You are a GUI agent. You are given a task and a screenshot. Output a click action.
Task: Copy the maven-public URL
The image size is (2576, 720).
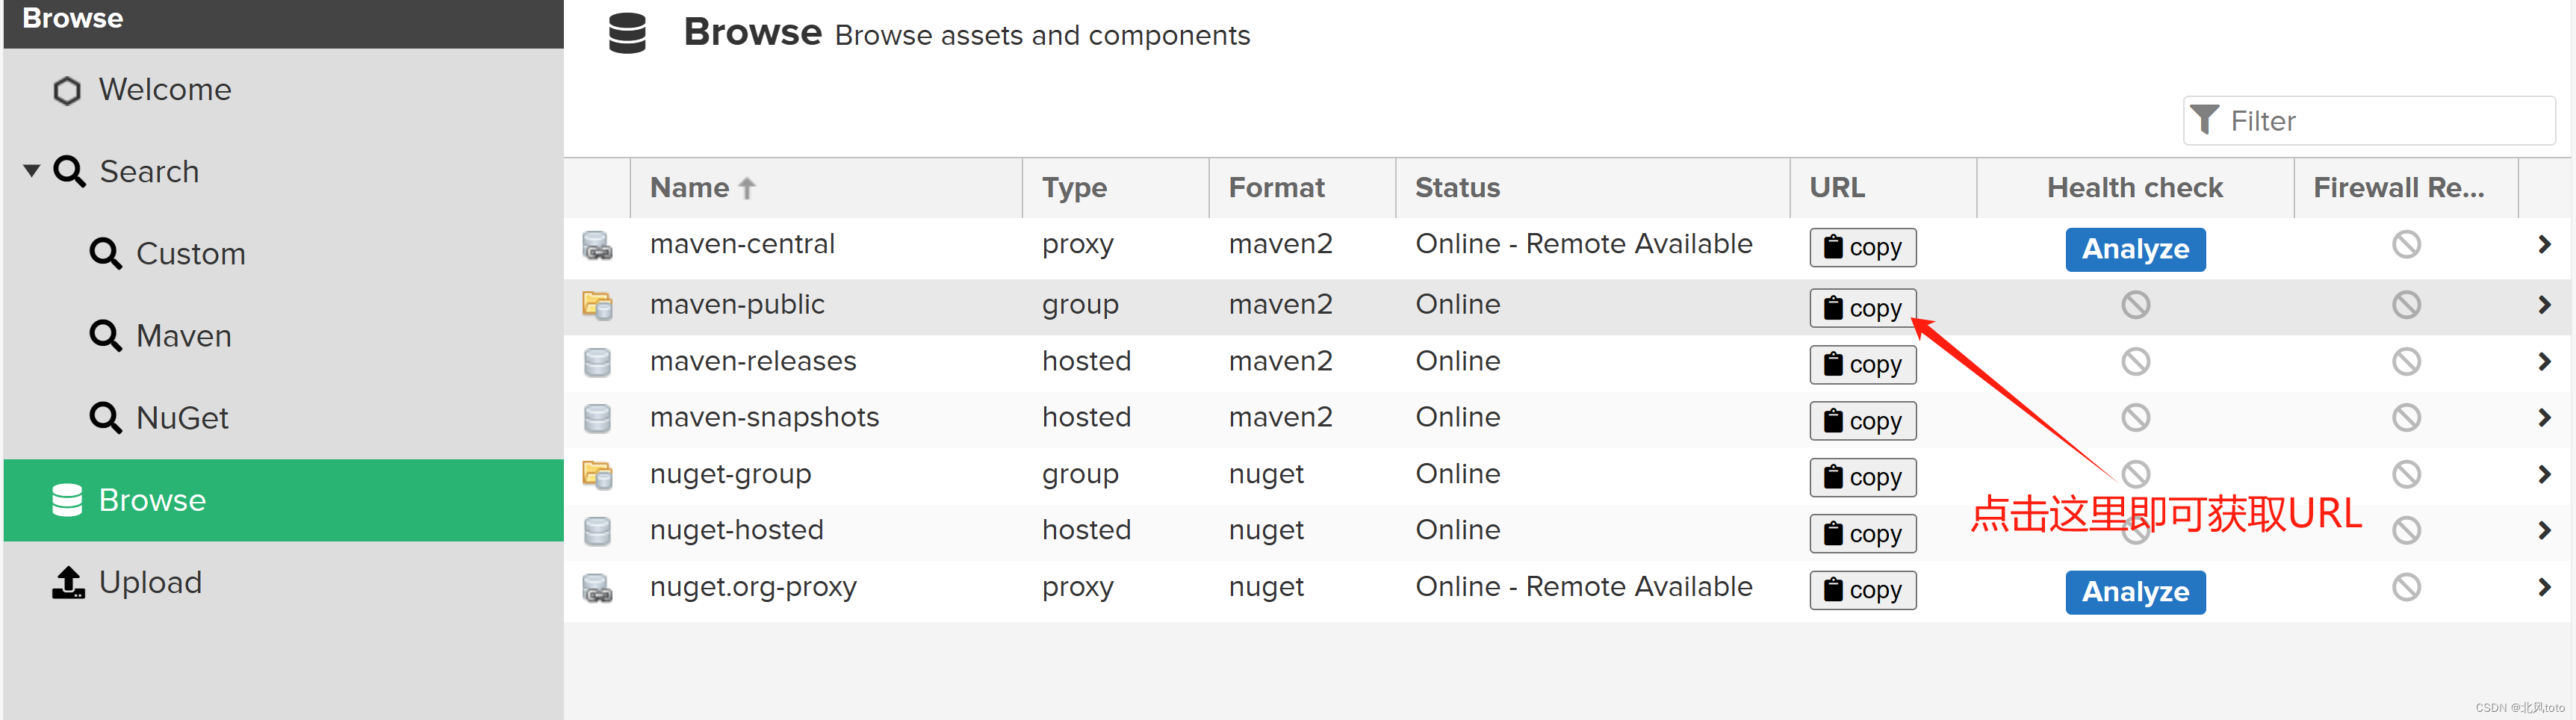(1862, 308)
